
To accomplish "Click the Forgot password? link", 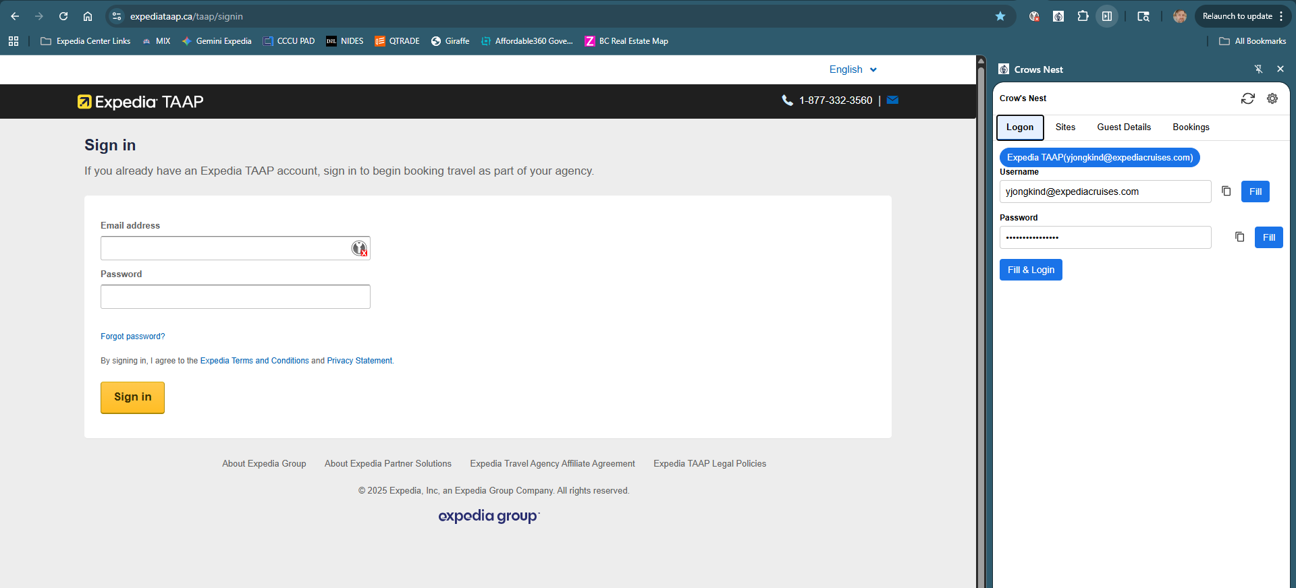I will [x=132, y=336].
